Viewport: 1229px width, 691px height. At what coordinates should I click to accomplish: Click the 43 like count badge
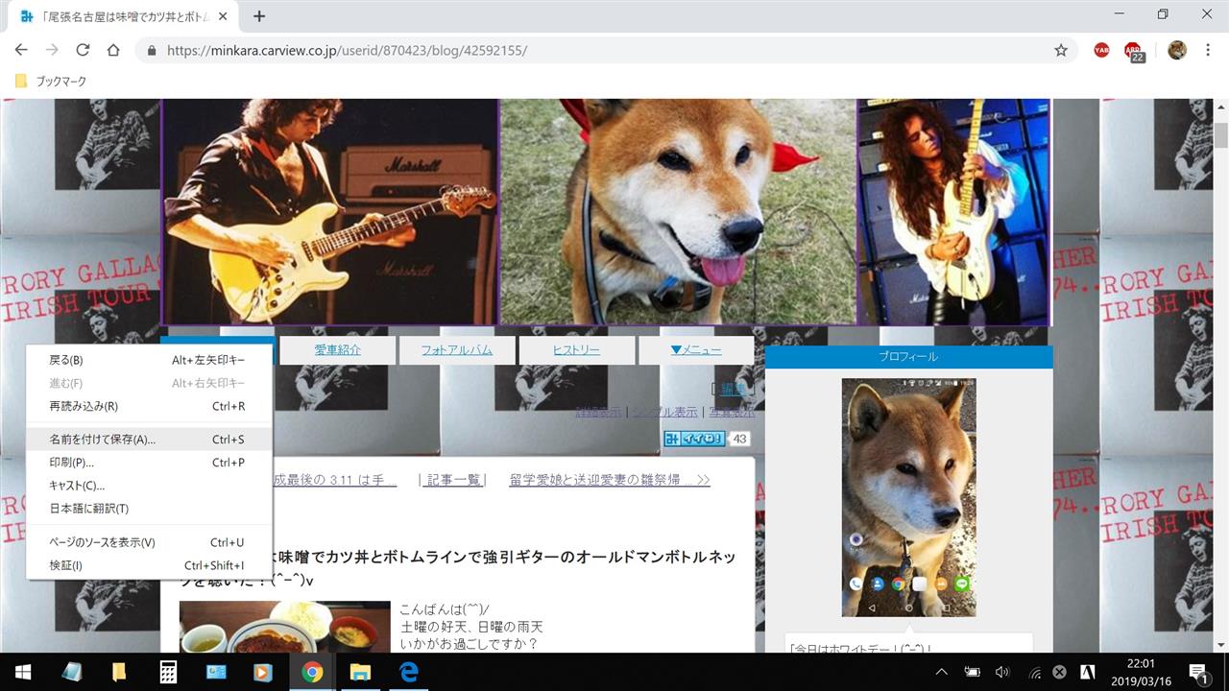pyautogui.click(x=739, y=439)
